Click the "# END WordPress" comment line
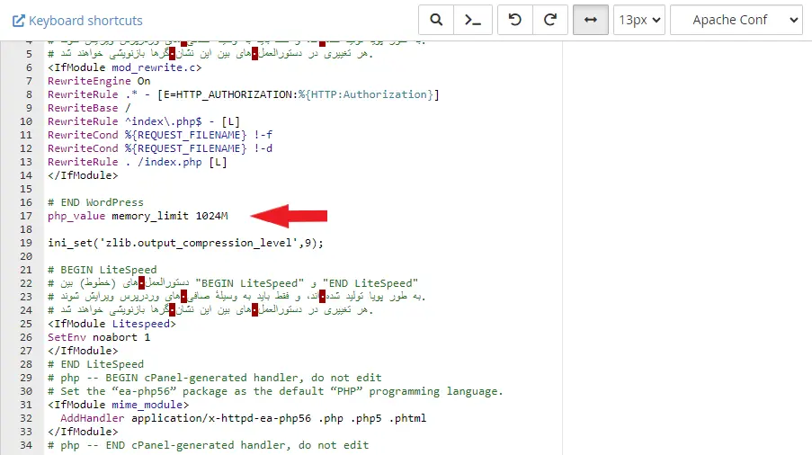This screenshot has width=812, height=455. pos(95,202)
